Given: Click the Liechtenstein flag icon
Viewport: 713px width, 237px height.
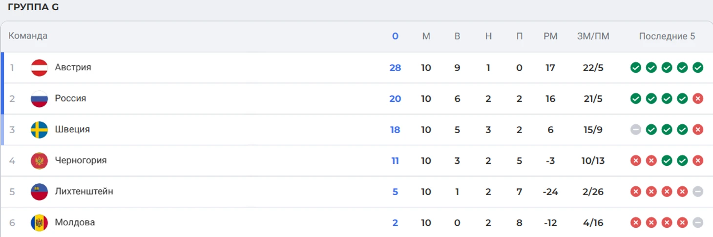Looking at the screenshot, I should click(39, 192).
